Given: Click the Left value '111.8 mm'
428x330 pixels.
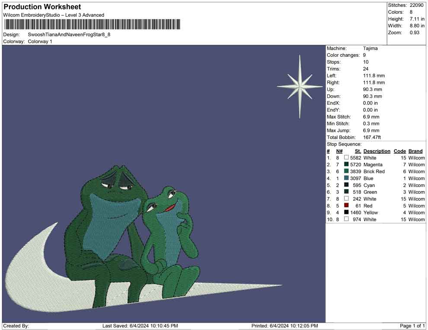Looking at the screenshot, I should tap(374, 76).
